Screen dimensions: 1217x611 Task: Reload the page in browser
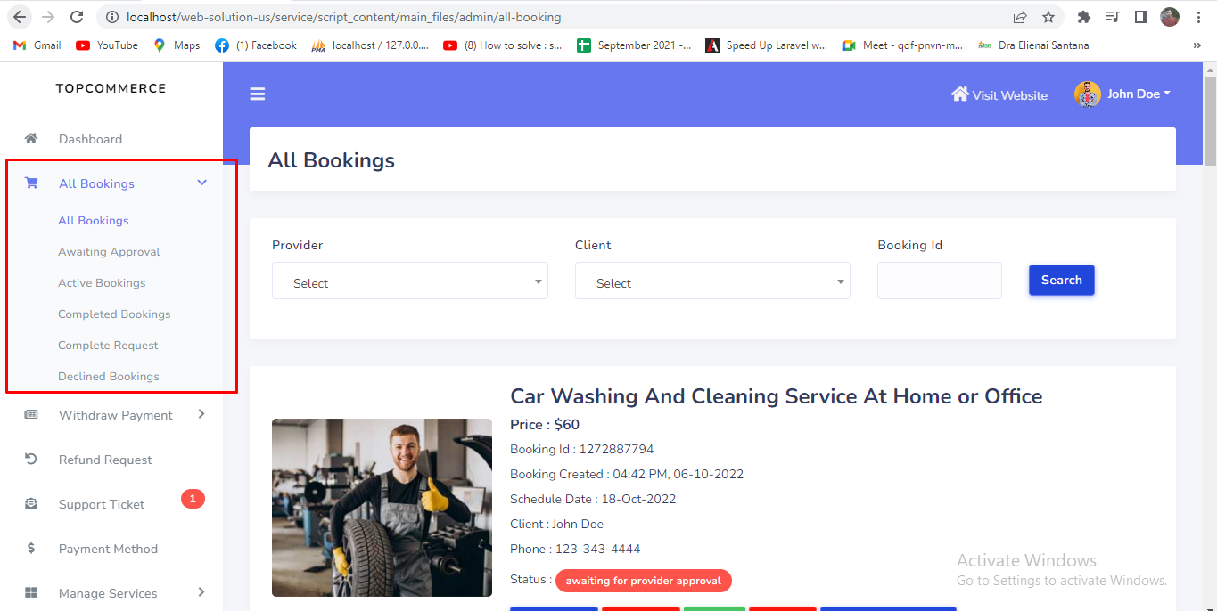(x=77, y=17)
